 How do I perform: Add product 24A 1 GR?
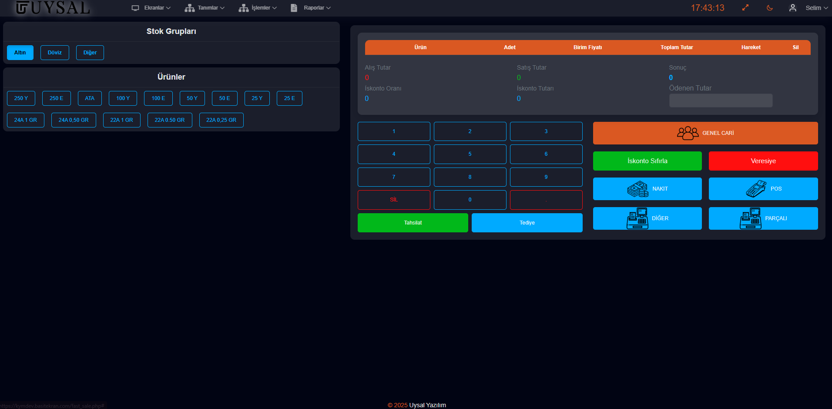(26, 120)
